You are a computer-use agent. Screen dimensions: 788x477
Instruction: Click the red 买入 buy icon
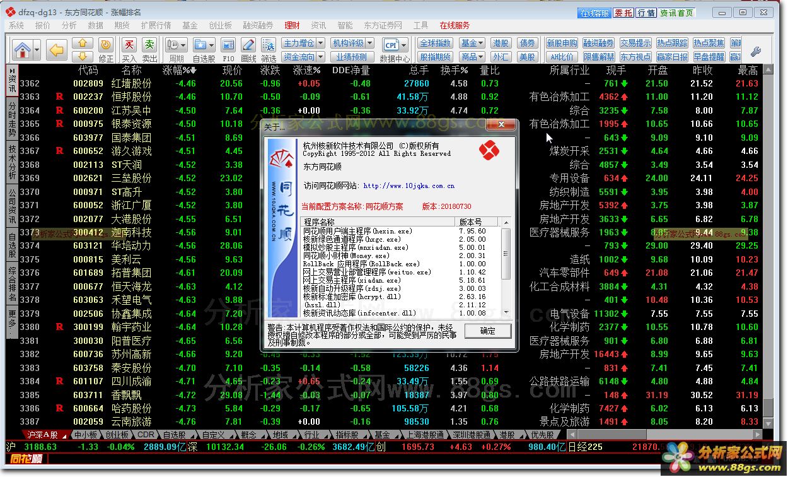click(x=129, y=44)
